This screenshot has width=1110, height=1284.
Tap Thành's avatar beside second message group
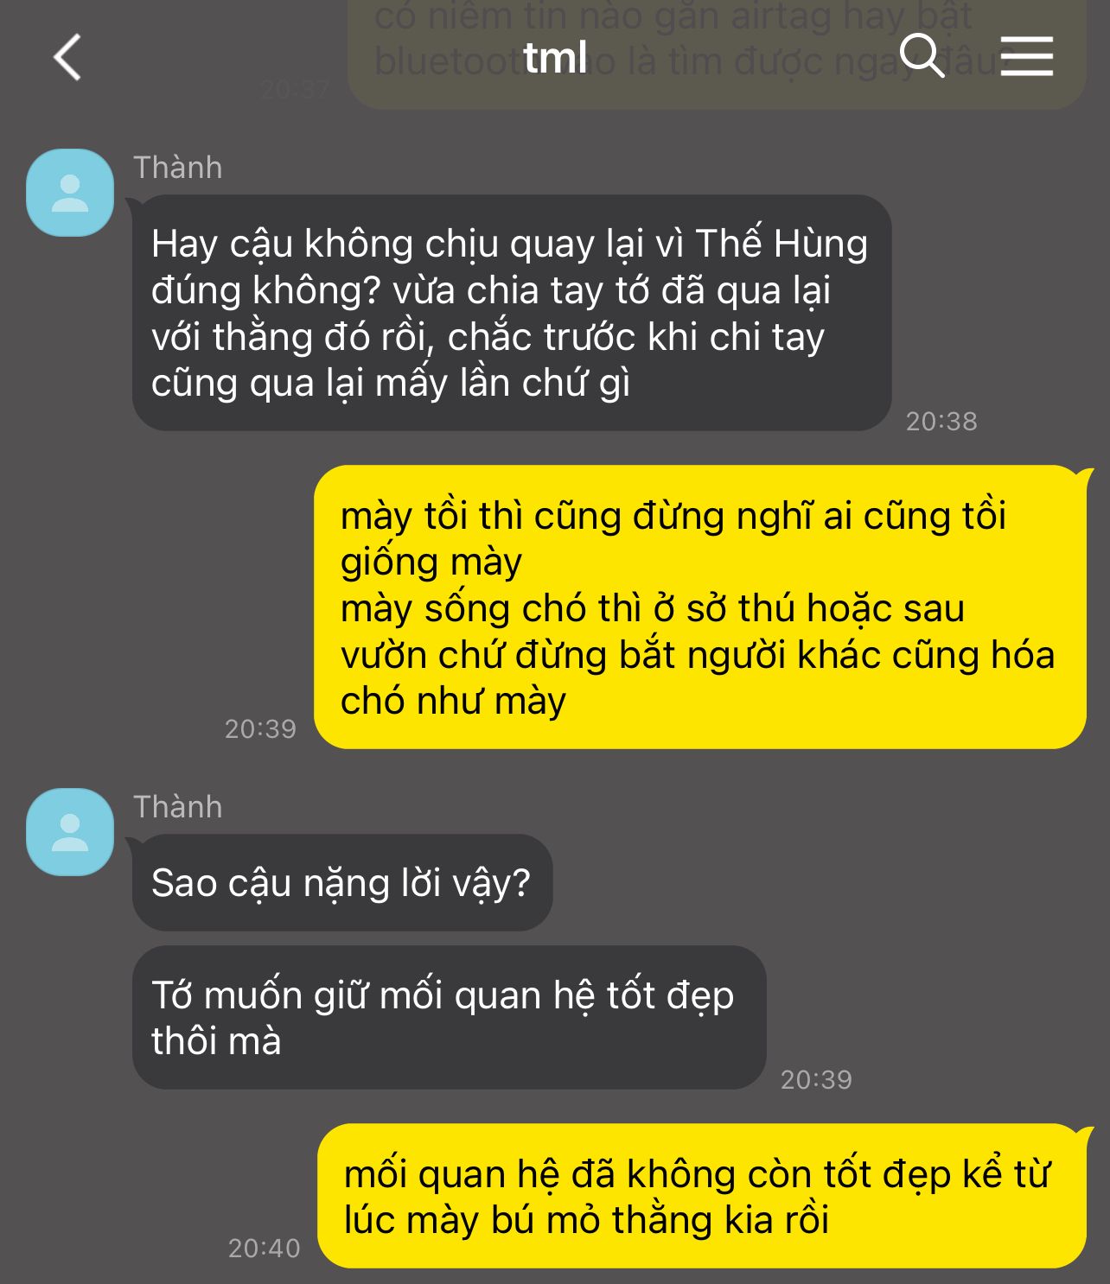tap(70, 831)
